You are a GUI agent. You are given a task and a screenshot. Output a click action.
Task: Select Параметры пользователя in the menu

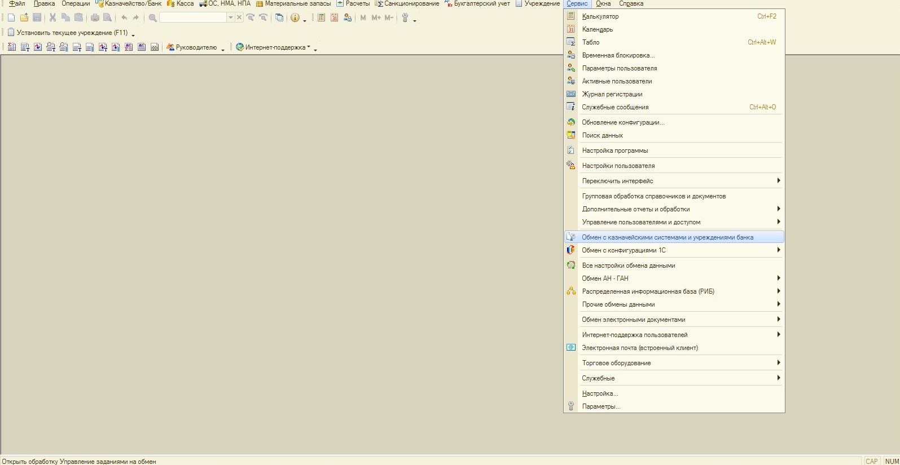(x=619, y=68)
